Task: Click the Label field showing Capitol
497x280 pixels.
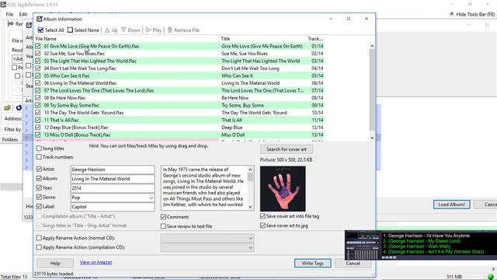Action: 113,207
